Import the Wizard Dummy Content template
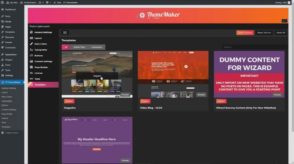Image resolution: width=294 pixels, height=164 pixels. click(x=221, y=101)
